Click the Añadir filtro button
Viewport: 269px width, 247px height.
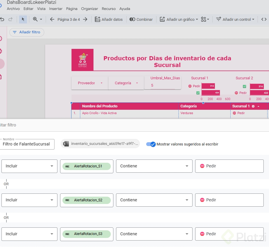point(27,32)
